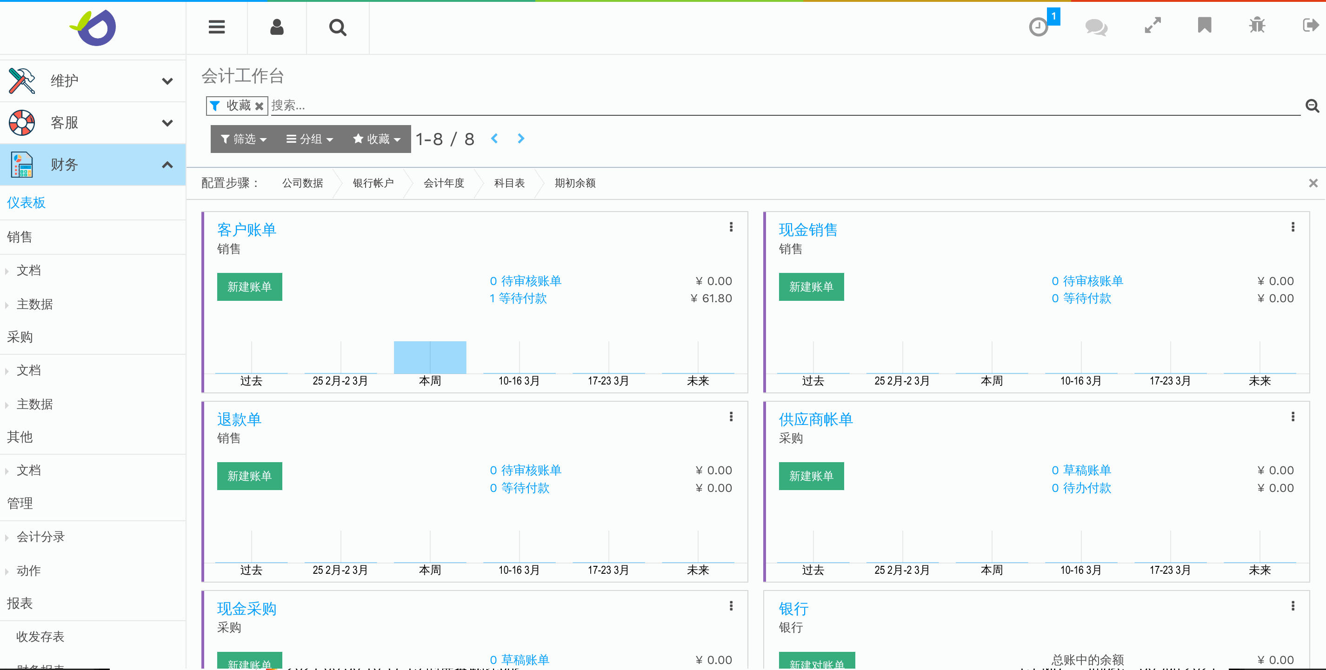
Task: Open the chat conversations icon
Action: point(1096,27)
